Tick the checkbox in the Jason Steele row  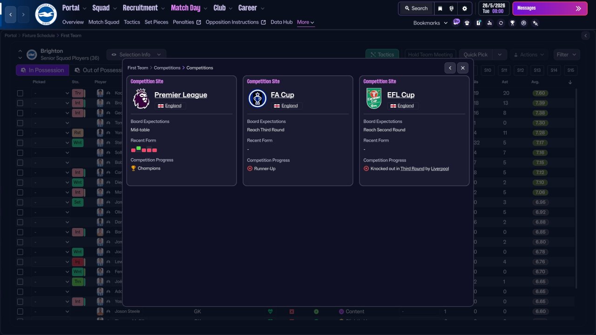(x=20, y=311)
